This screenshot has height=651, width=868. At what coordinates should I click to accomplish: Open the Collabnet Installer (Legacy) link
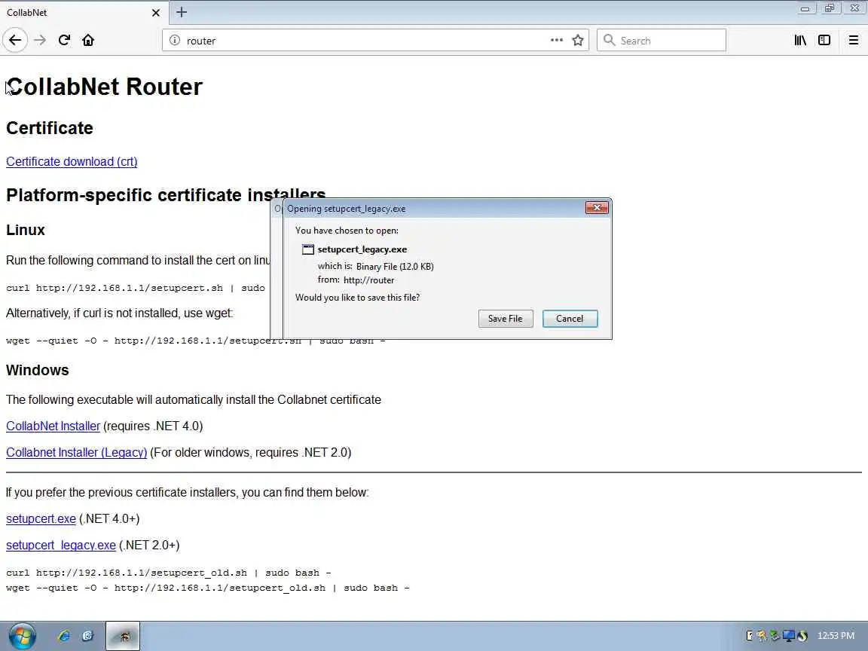(76, 453)
